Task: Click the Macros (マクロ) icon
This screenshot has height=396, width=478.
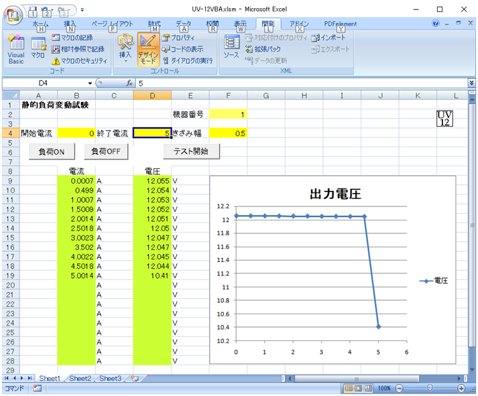Action: point(38,49)
